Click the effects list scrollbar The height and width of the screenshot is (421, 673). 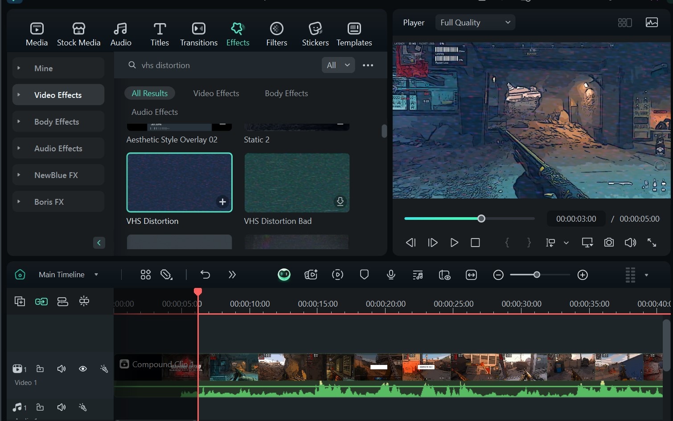pos(384,131)
